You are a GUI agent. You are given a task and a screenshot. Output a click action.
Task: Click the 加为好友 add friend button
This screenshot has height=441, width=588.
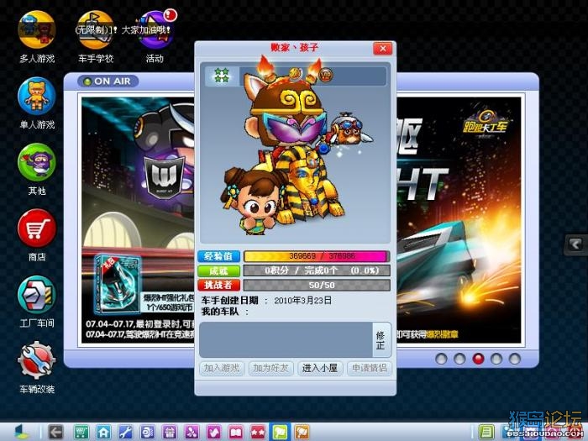click(270, 368)
